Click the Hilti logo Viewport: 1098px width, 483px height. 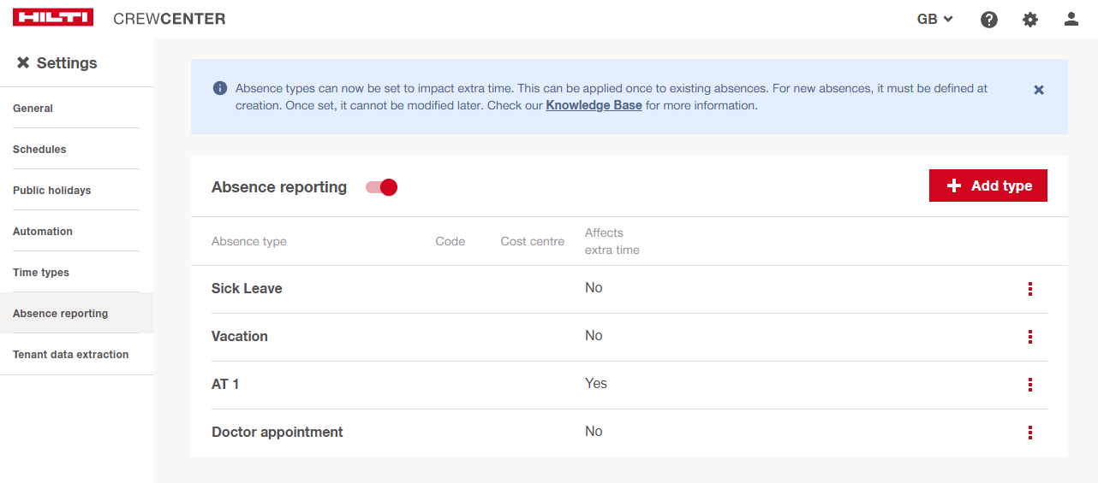coord(53,18)
